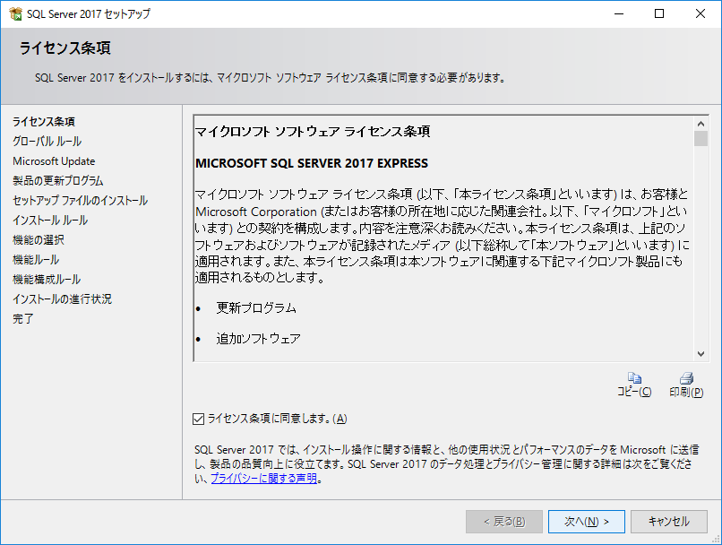
Task: Click the 更新プログラム bullet item
Action: coord(256,308)
